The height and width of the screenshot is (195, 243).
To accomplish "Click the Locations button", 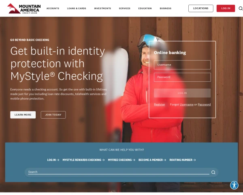I will (x=201, y=9).
